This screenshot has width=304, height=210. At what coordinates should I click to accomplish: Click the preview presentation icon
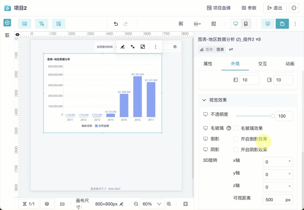coord(268,24)
